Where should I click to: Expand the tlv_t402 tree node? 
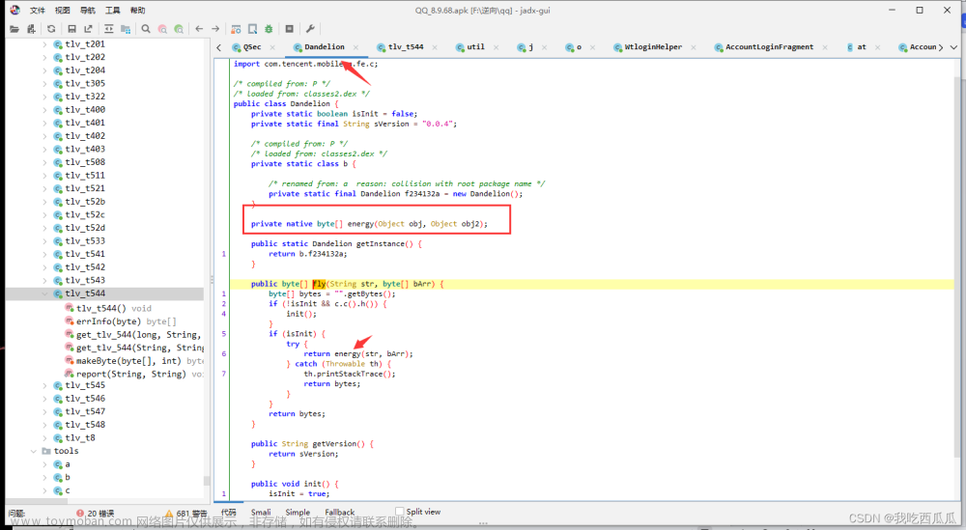click(44, 136)
